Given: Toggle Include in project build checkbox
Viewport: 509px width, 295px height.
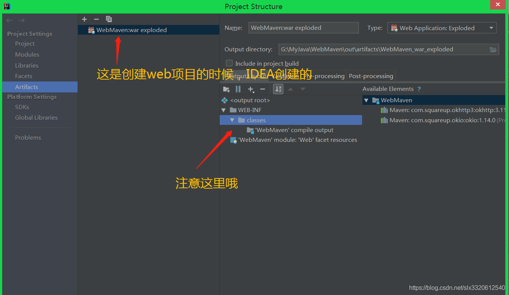Looking at the screenshot, I should click(229, 63).
